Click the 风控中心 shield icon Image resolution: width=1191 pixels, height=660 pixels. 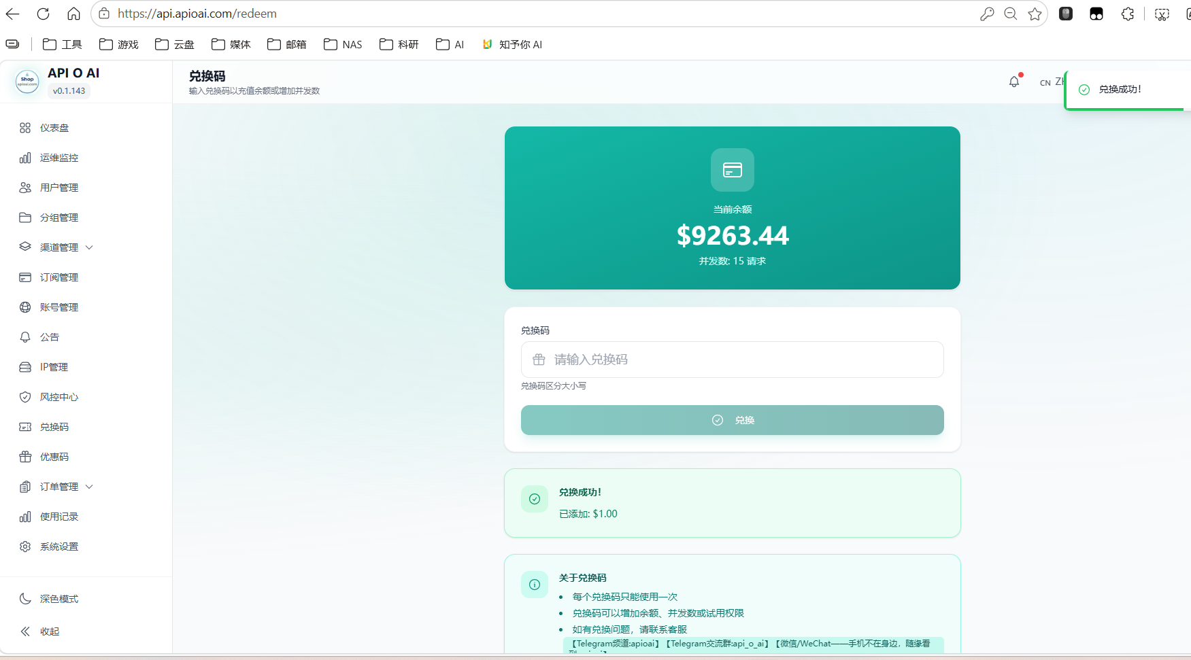coord(25,397)
